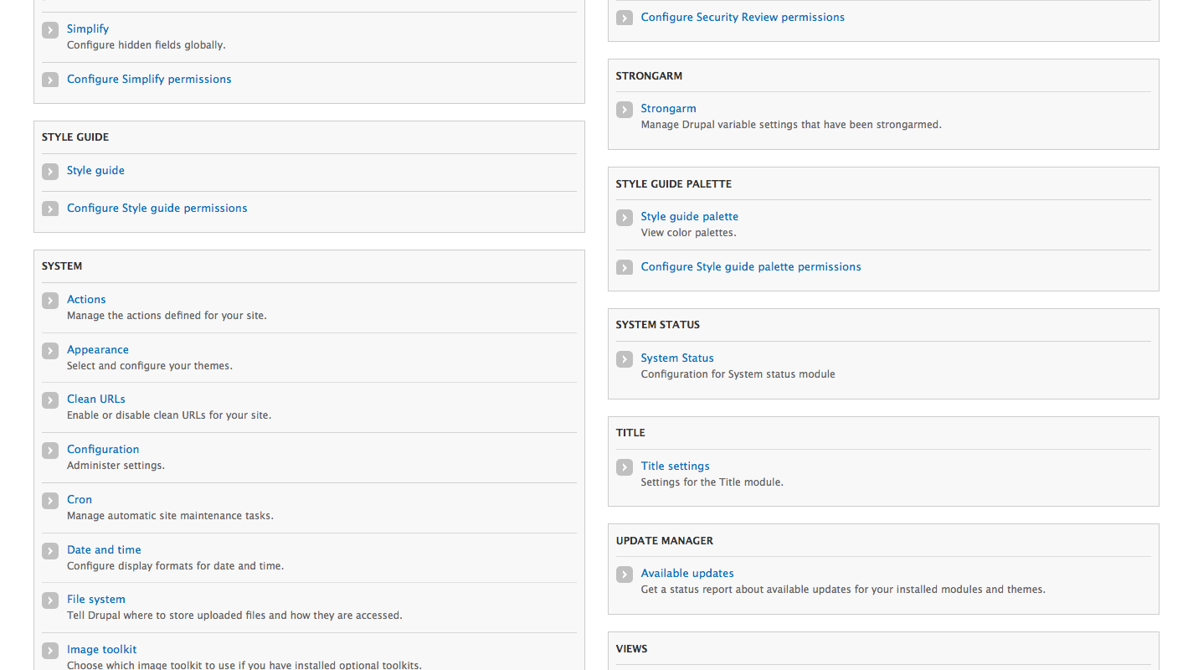This screenshot has height=670, width=1193.
Task: Click 'Get a status report about available updates' text
Action: 843,590
